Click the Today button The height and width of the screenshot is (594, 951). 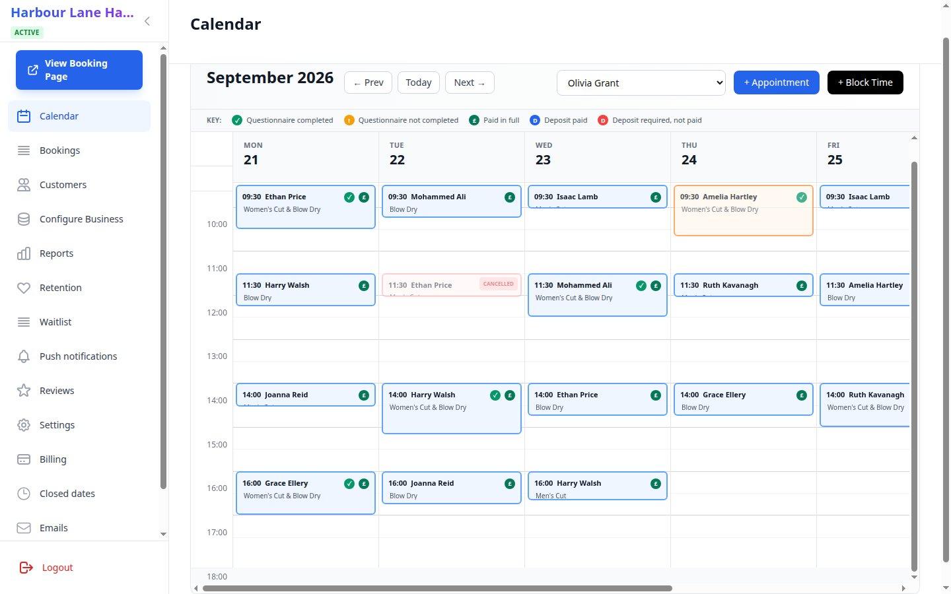(419, 82)
